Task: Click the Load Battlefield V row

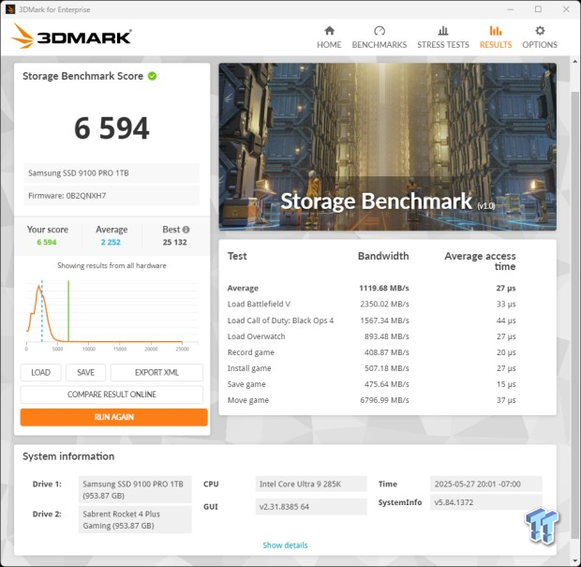Action: (372, 305)
